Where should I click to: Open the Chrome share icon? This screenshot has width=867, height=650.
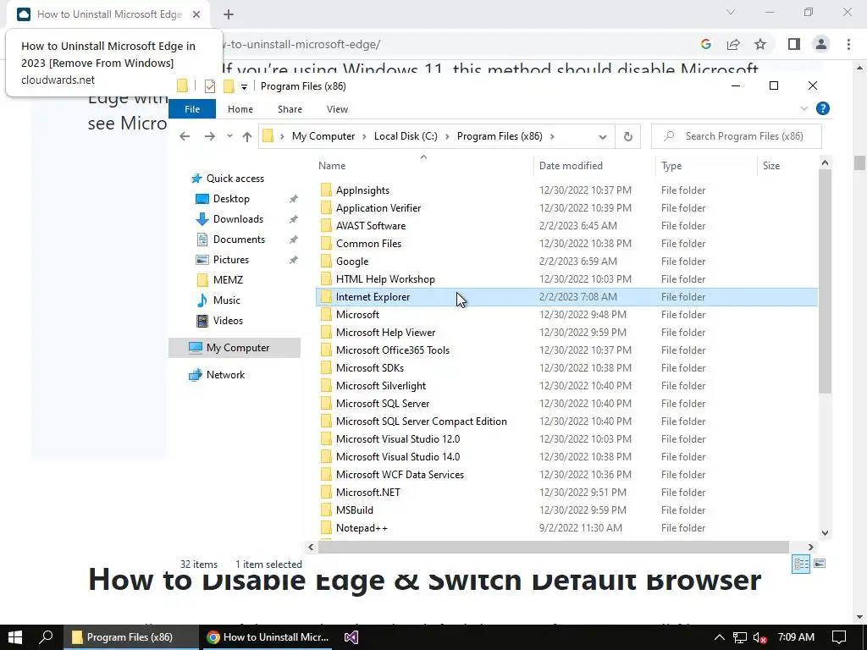tap(733, 44)
